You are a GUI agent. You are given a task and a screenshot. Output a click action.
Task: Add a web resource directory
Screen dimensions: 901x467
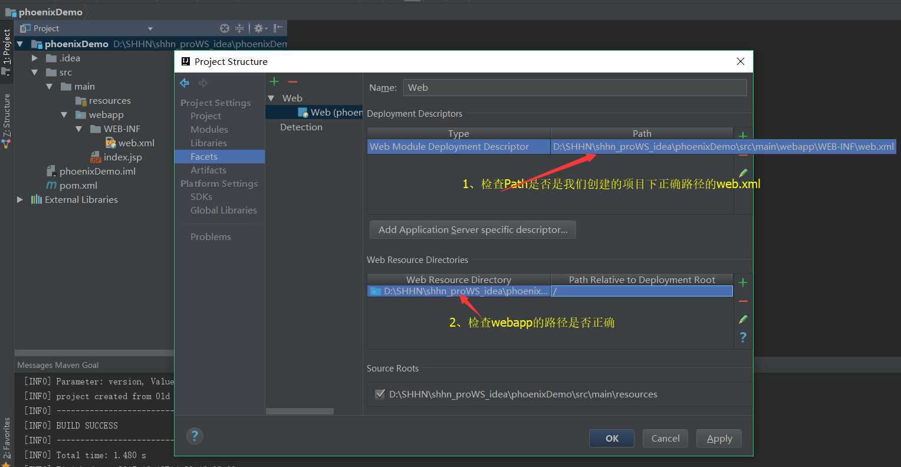pyautogui.click(x=743, y=282)
